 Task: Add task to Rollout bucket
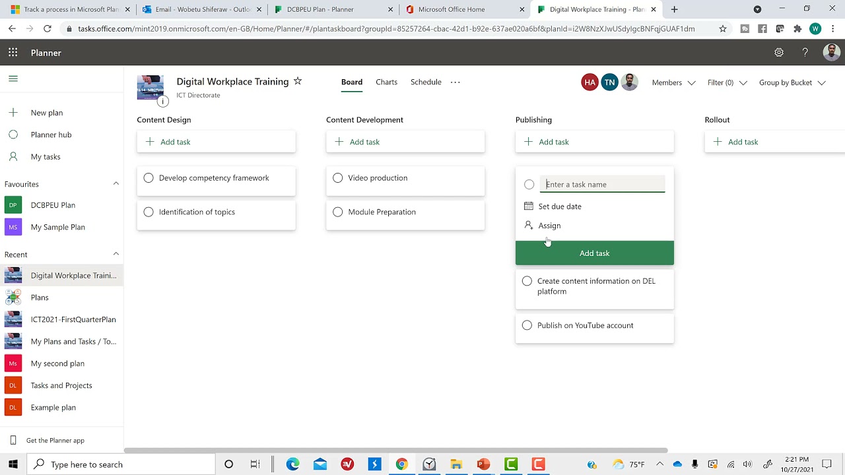click(x=775, y=142)
